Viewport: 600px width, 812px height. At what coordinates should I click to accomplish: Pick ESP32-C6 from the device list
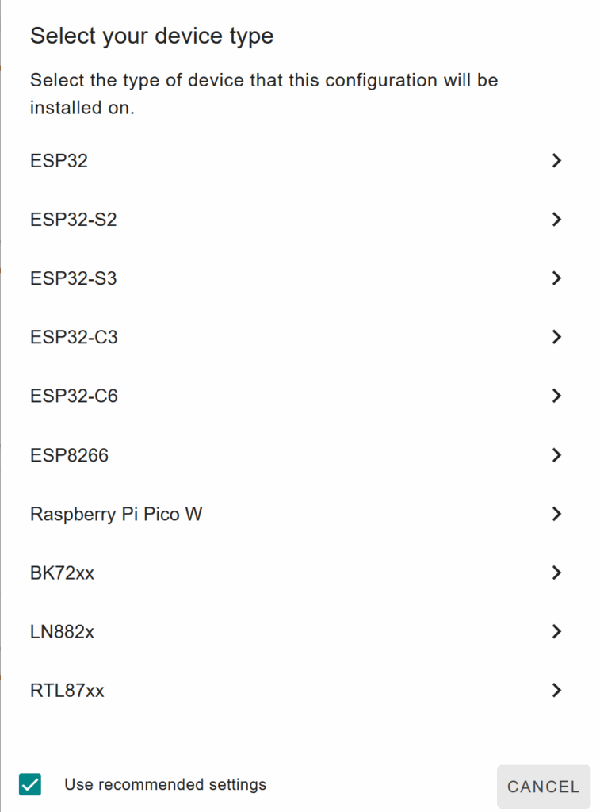click(74, 396)
